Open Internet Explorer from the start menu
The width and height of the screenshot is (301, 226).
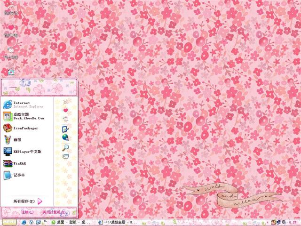click(21, 104)
